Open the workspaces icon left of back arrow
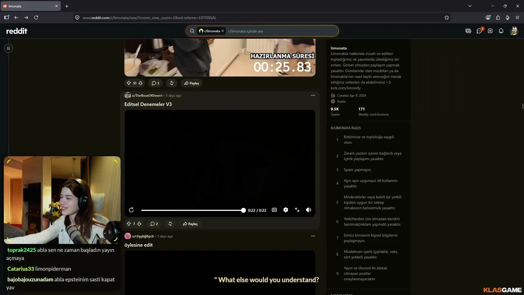 (x=7, y=18)
